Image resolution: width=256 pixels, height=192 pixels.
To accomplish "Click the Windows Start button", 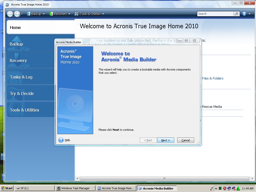I will [x=7, y=188].
